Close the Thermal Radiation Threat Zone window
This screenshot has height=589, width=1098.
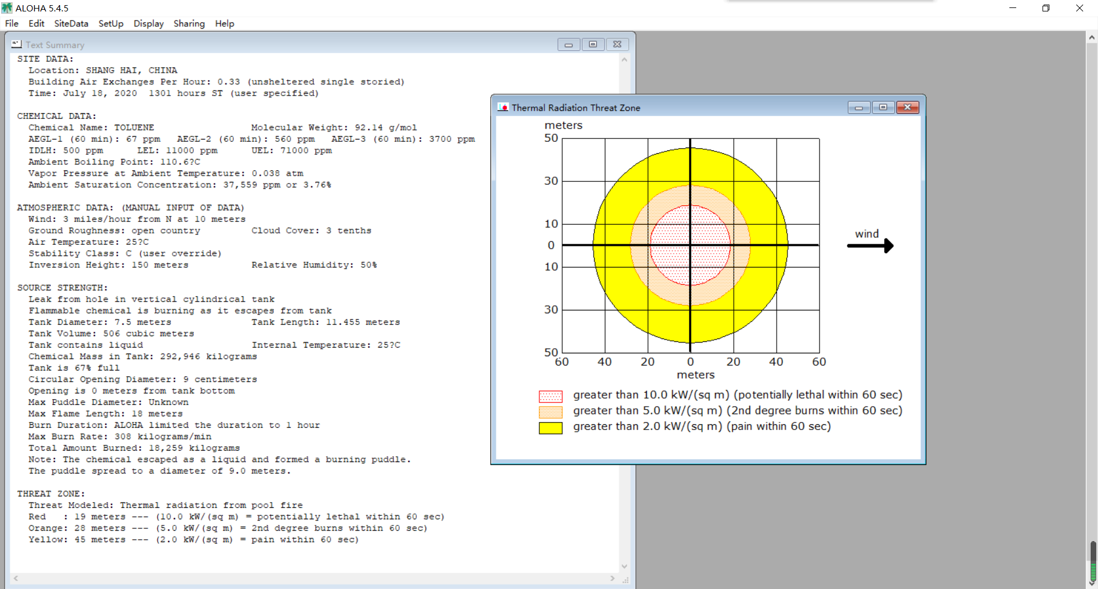(908, 108)
